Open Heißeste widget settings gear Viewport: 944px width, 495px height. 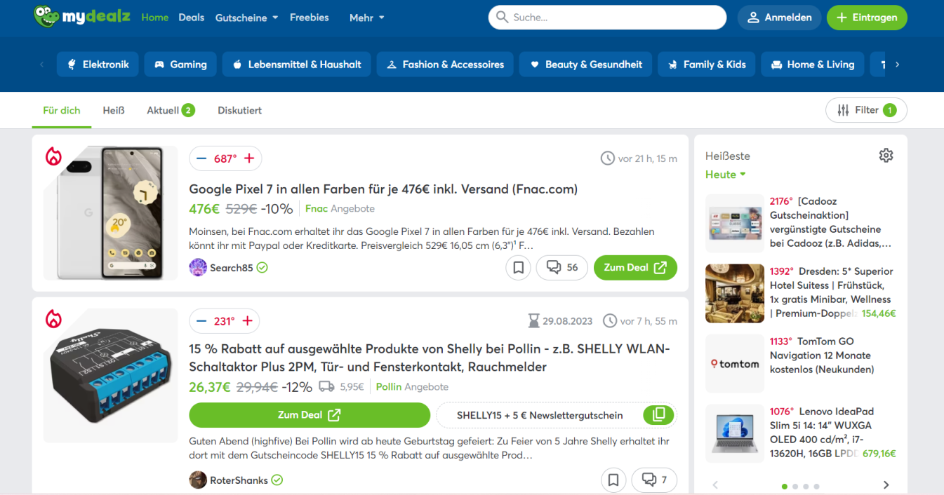tap(886, 156)
